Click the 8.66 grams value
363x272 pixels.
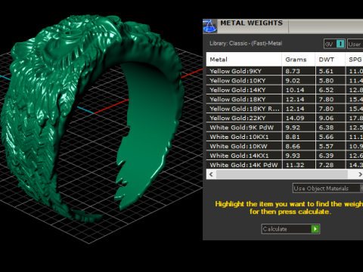click(293, 146)
